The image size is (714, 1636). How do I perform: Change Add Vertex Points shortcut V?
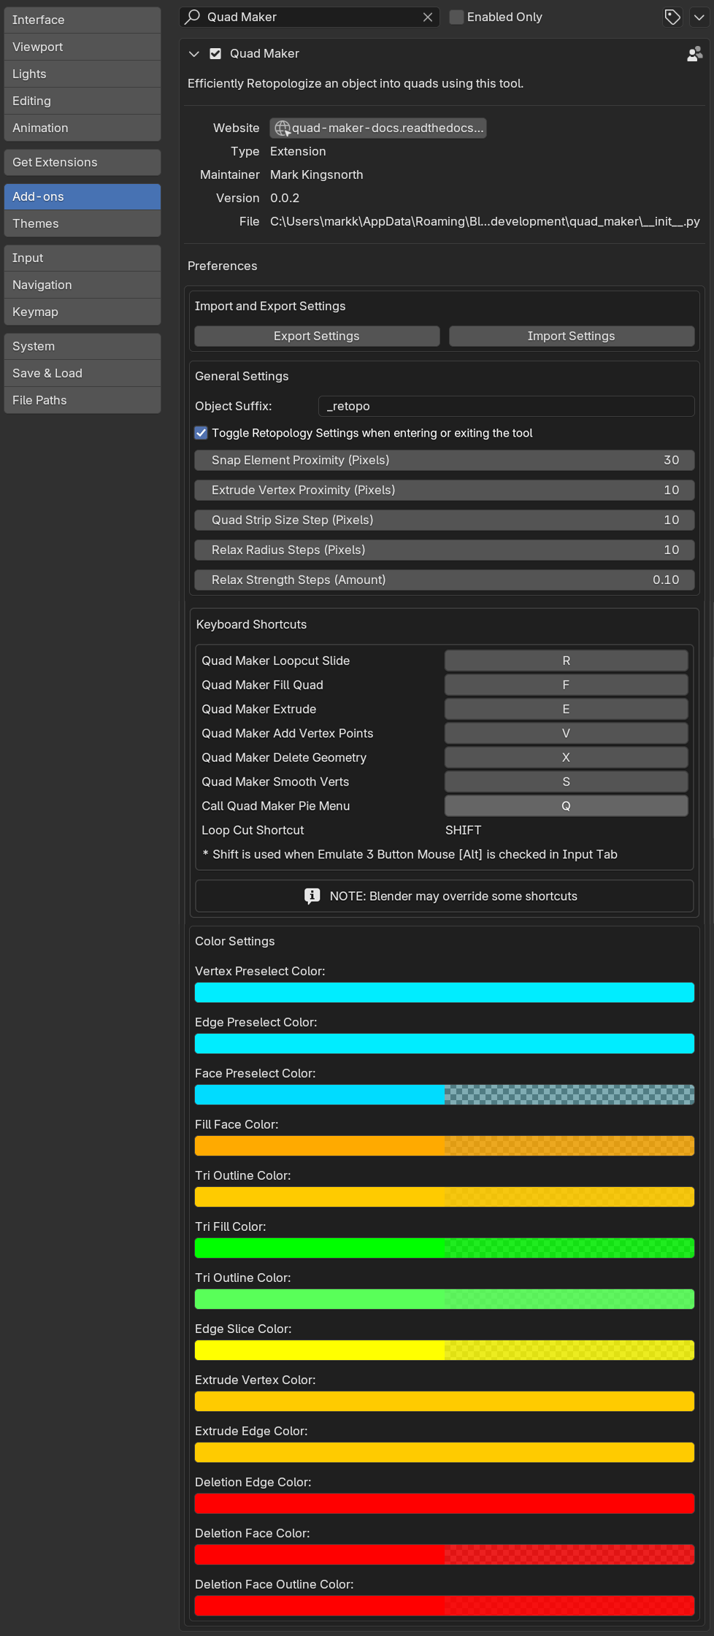click(x=567, y=733)
